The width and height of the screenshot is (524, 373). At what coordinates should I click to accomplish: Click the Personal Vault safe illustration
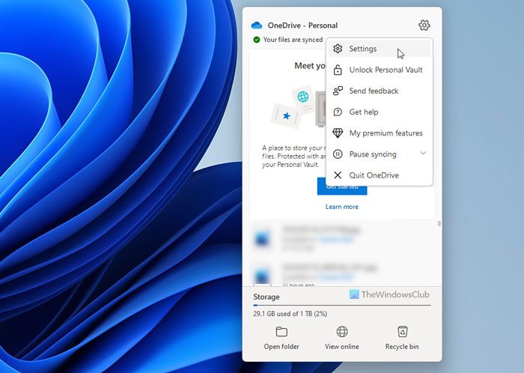tap(320, 109)
